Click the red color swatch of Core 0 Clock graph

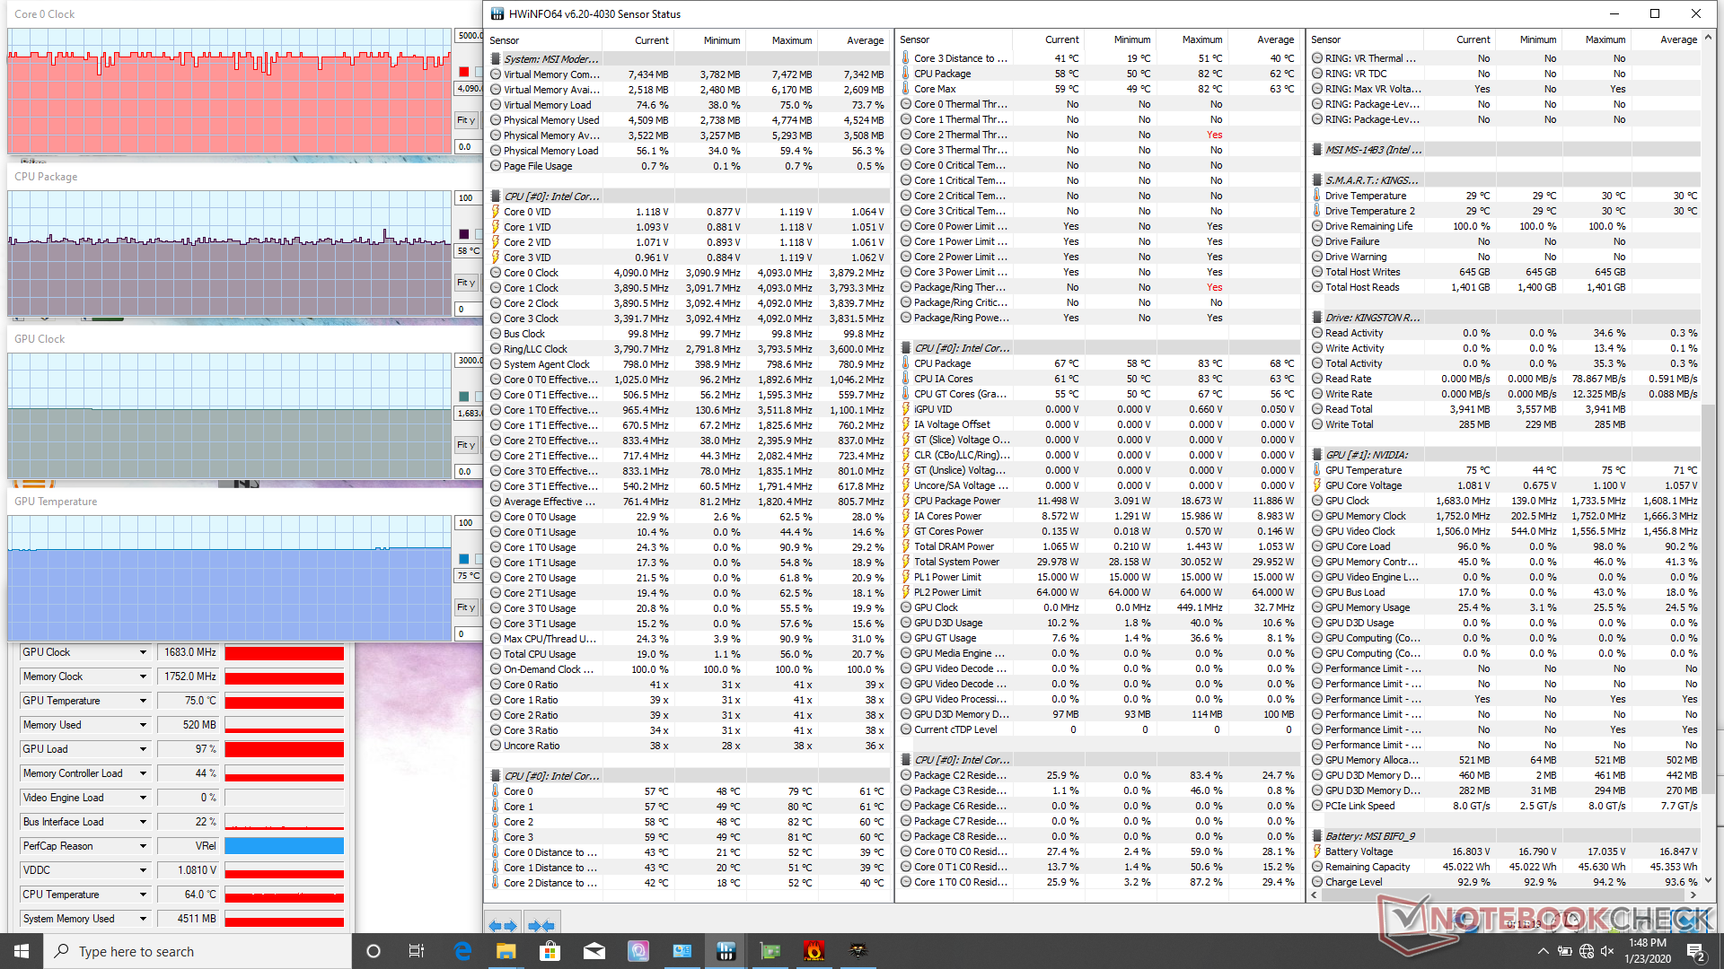(464, 72)
